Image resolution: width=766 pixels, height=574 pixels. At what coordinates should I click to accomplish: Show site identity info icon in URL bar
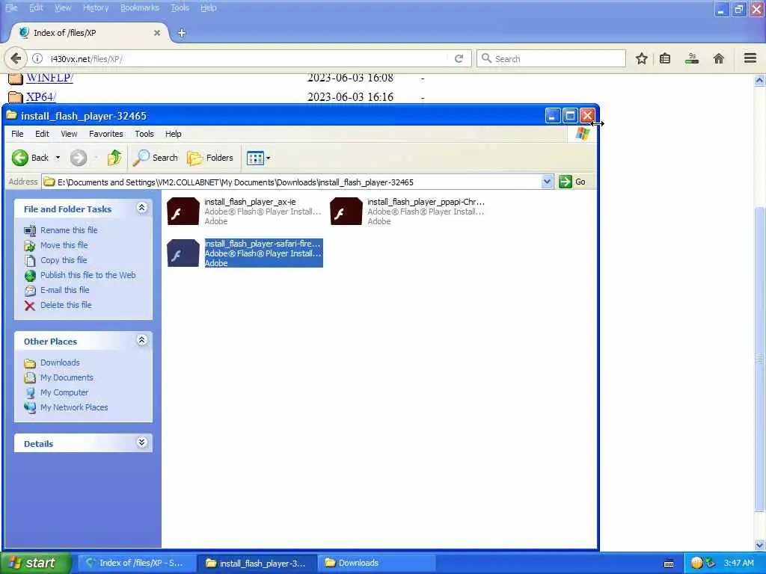[x=37, y=58]
